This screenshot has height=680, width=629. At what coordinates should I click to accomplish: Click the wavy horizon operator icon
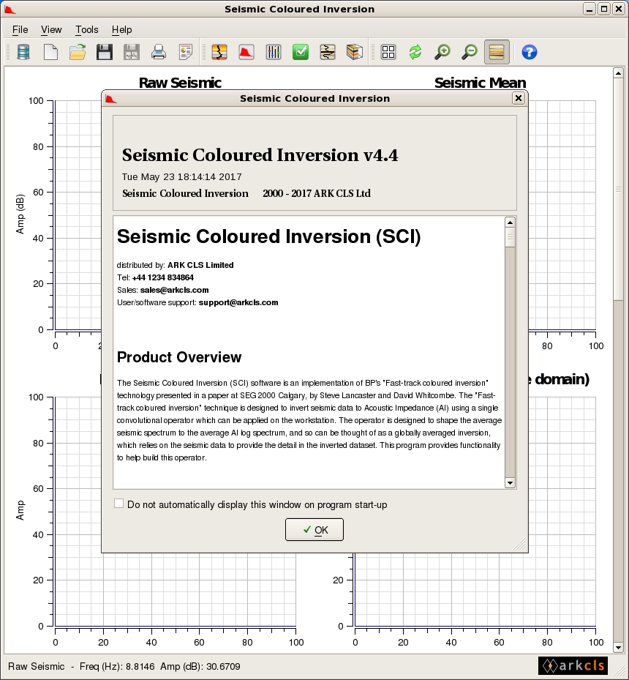(x=328, y=52)
